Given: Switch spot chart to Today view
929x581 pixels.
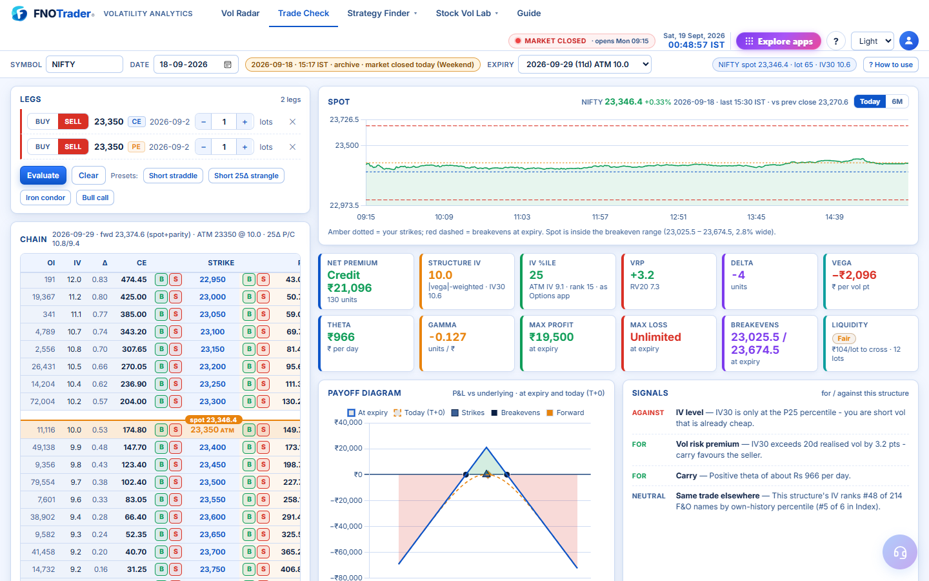Looking at the screenshot, I should [870, 102].
